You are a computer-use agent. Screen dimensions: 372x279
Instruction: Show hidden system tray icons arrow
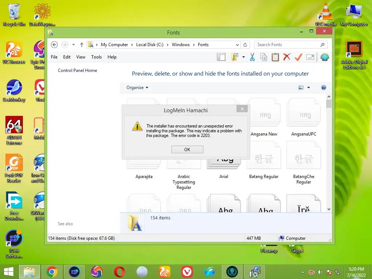pos(303,272)
